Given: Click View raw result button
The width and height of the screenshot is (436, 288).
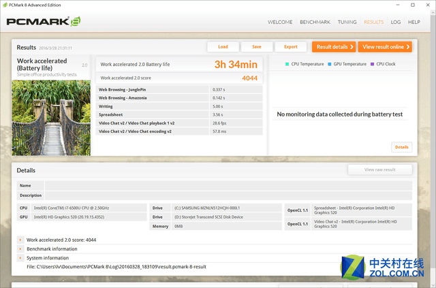Looking at the screenshot, I should pos(380,170).
